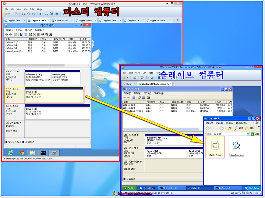Screen dimensions: 265x198
Task: Open the VM menu in CApple 8 VMware window
Action: (25, 9)
